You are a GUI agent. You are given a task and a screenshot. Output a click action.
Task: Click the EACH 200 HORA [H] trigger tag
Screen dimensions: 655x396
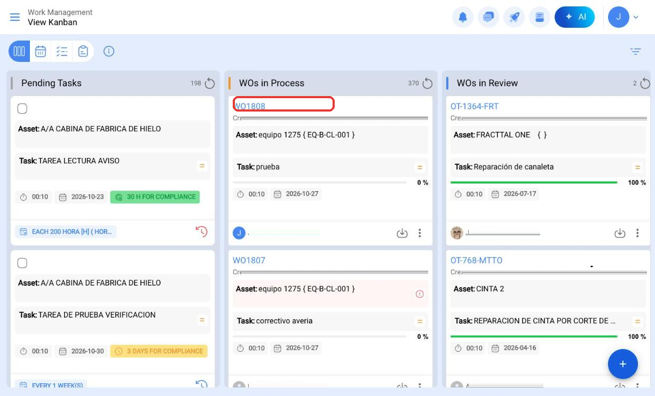[66, 232]
